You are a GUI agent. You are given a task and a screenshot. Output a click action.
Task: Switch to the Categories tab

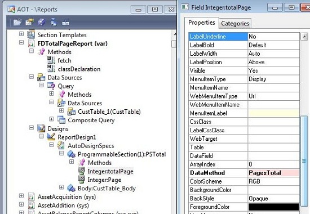click(235, 24)
